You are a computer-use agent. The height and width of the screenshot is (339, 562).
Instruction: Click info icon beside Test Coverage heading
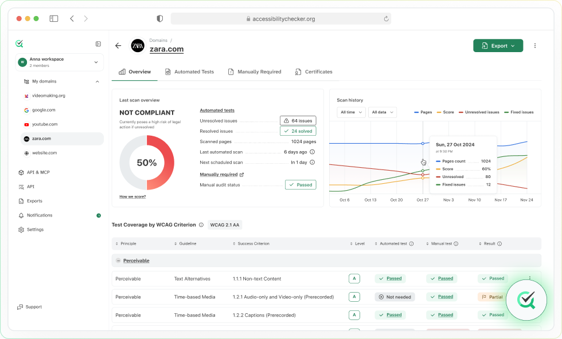[x=201, y=225]
